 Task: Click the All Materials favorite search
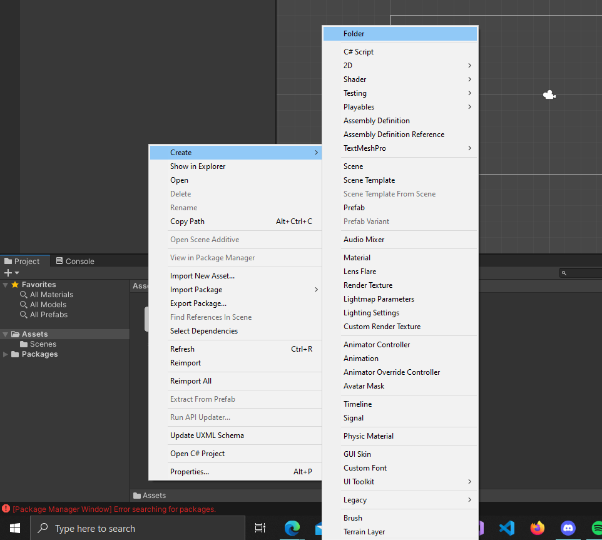[x=51, y=295]
